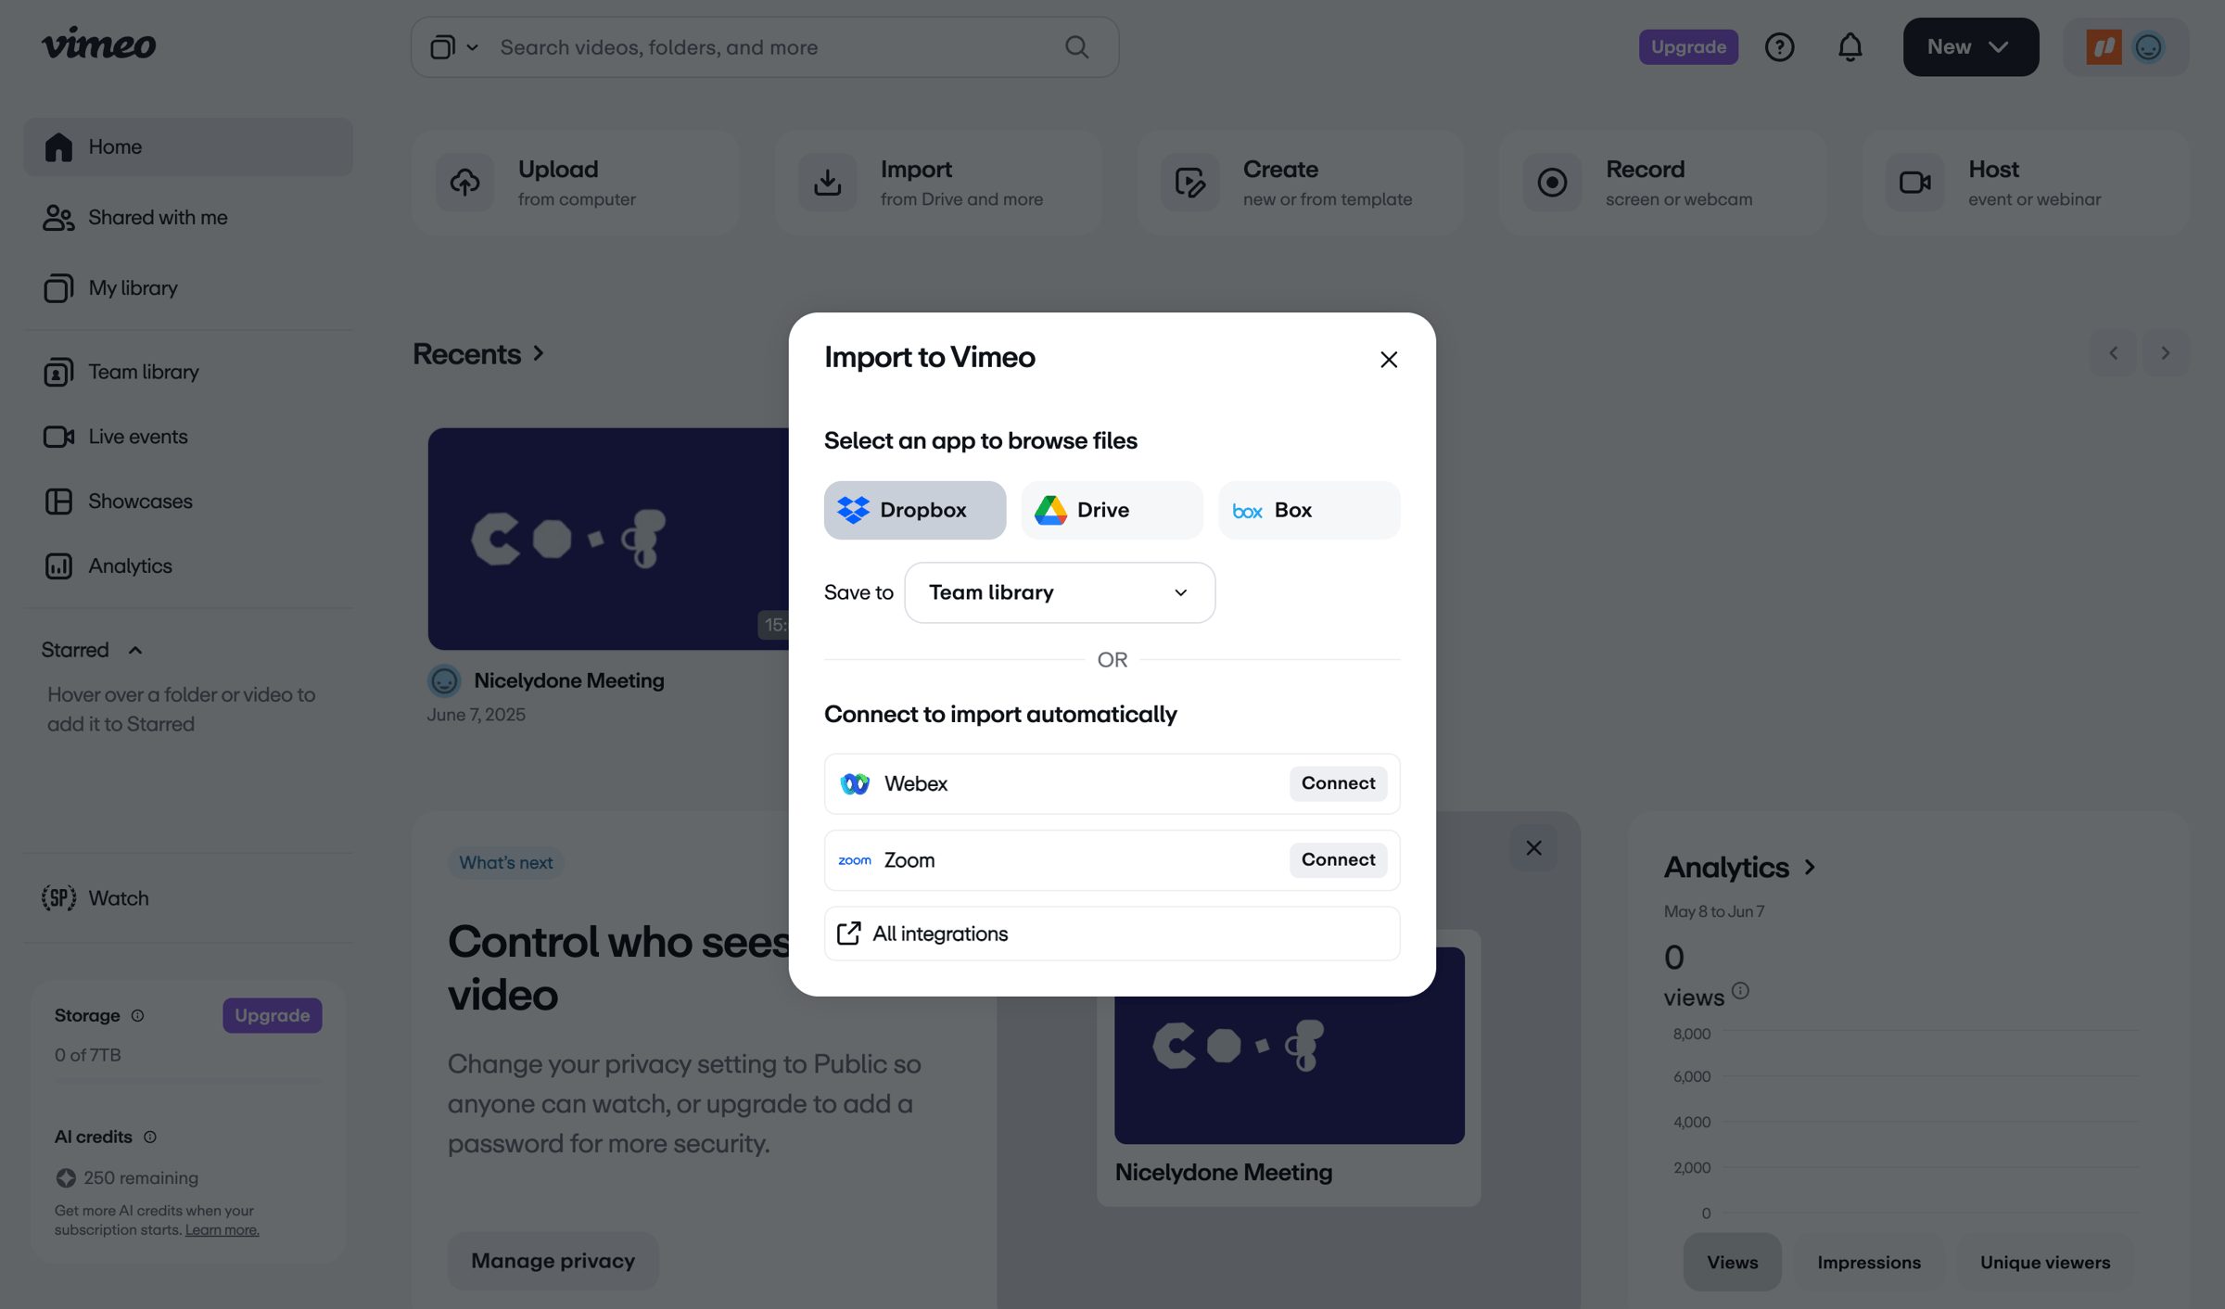The image size is (2225, 1309).
Task: Open the New dropdown button
Action: tap(1970, 46)
